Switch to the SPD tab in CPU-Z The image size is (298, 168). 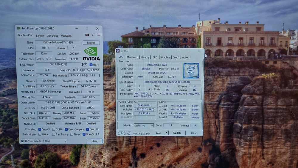[155, 57]
